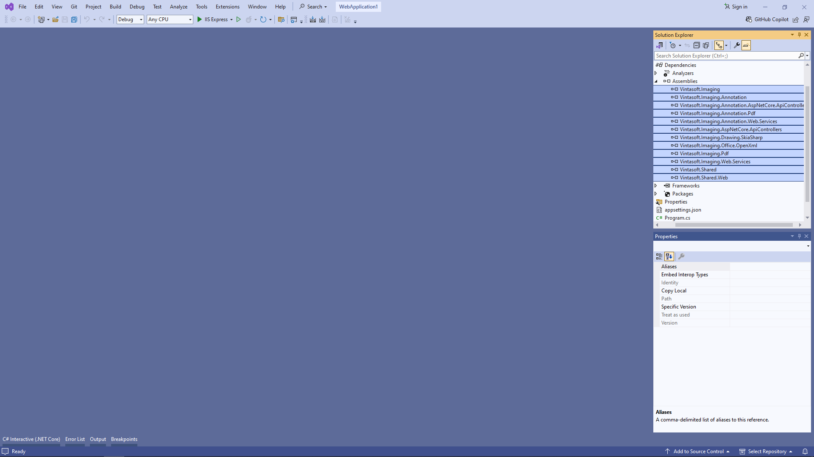
Task: Click Select Repository in status bar
Action: tap(766, 451)
